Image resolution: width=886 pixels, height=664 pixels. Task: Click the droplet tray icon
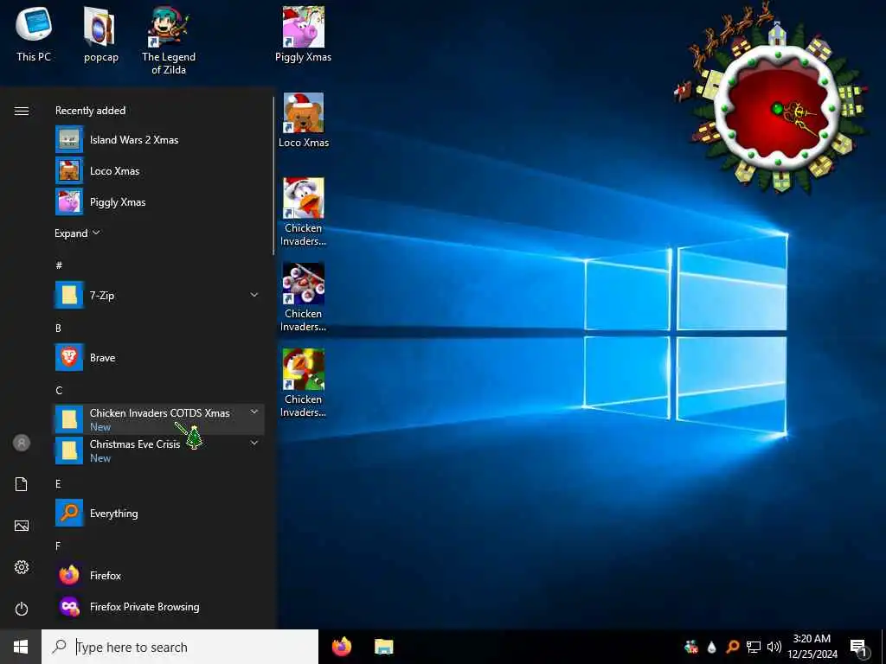point(712,647)
